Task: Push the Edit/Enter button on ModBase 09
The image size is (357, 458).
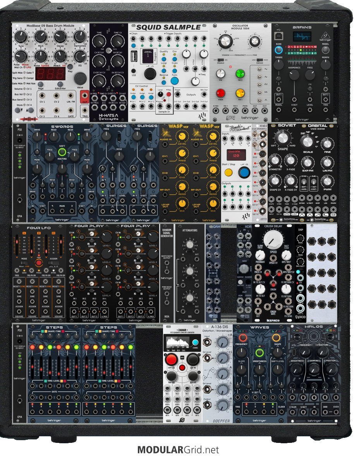Action: (x=60, y=85)
